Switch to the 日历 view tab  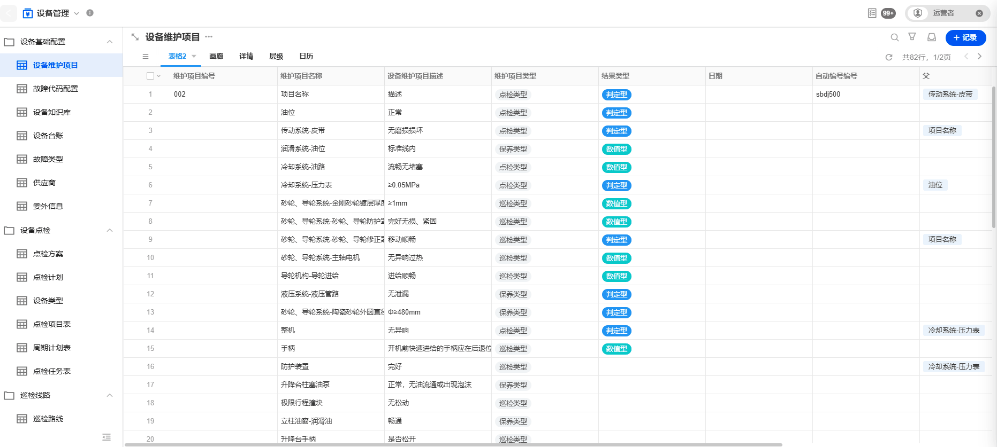point(306,57)
